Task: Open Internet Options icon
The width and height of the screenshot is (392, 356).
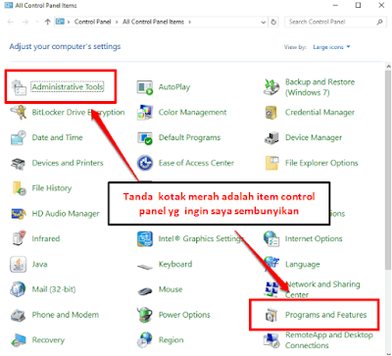Action: point(271,238)
